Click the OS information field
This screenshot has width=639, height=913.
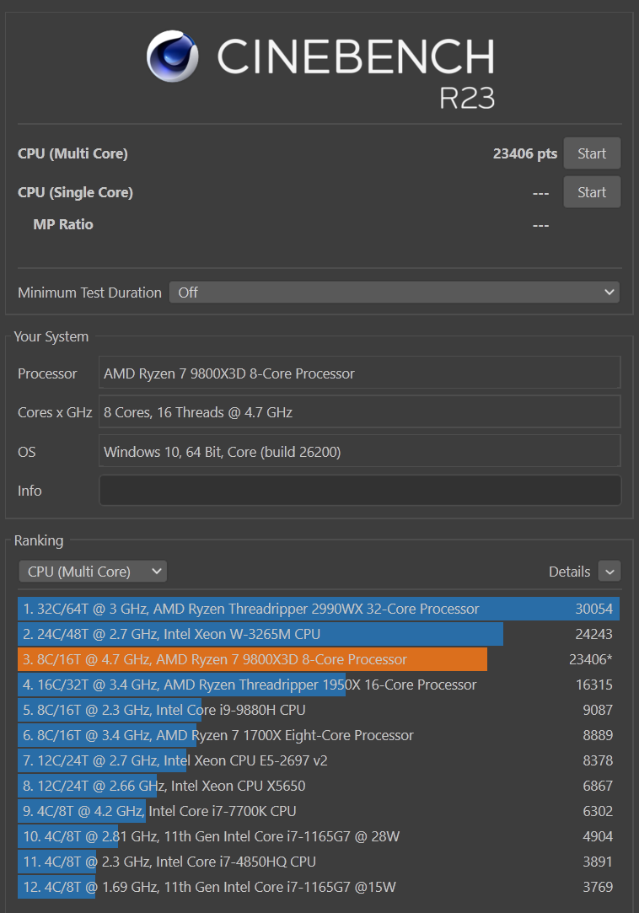(x=360, y=452)
